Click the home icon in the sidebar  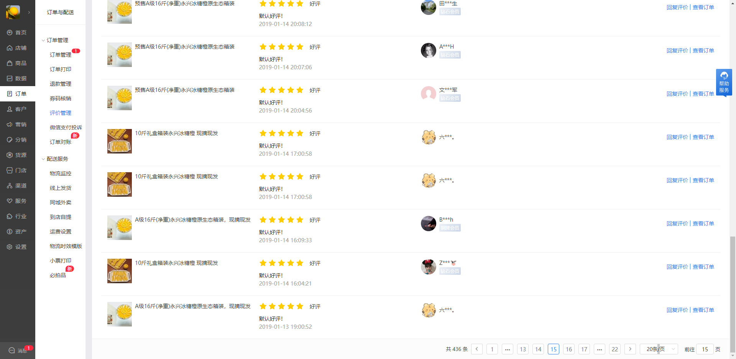(x=10, y=33)
